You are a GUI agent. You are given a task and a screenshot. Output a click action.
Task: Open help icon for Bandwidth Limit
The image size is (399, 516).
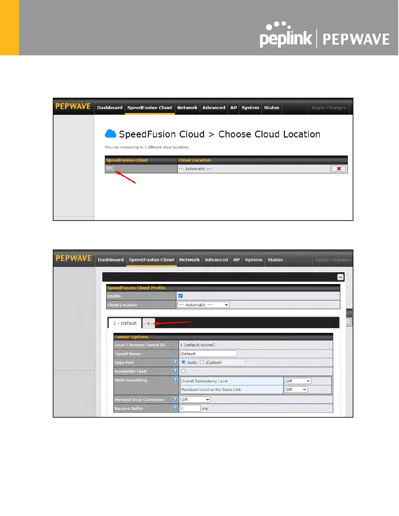[175, 371]
